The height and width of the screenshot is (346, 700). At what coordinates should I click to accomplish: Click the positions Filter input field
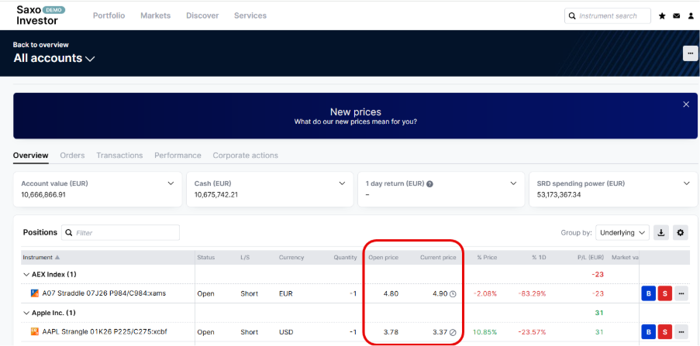[x=126, y=232]
